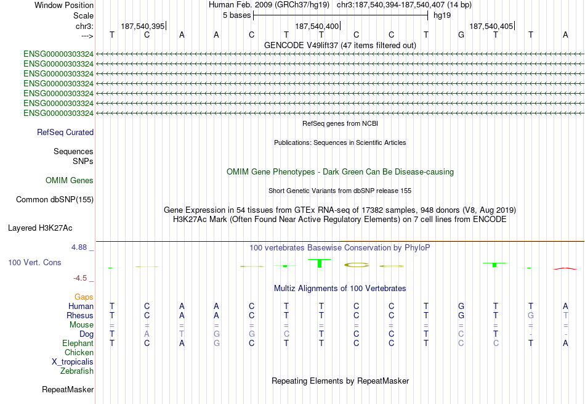
Task: Open the OMIM Gene Phenotypes track title
Action: tap(340, 172)
